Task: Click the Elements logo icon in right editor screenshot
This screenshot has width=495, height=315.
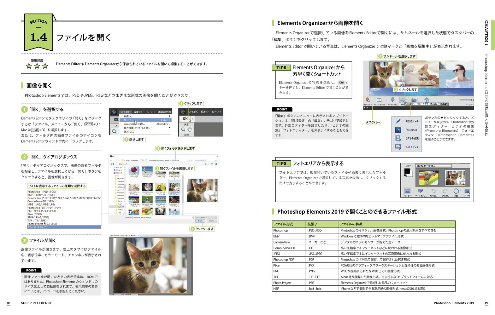Action: click(x=183, y=112)
